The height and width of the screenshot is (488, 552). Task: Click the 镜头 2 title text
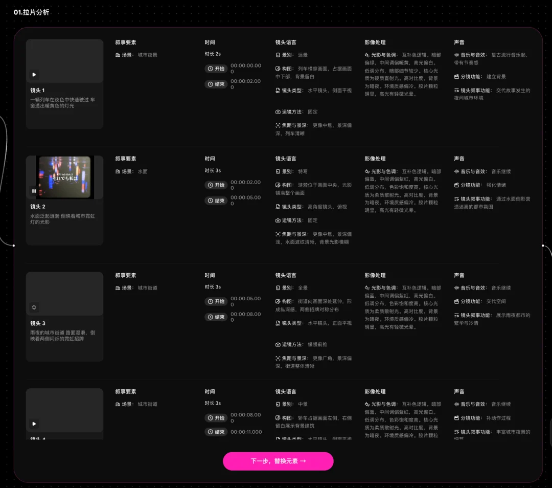pyautogui.click(x=38, y=207)
